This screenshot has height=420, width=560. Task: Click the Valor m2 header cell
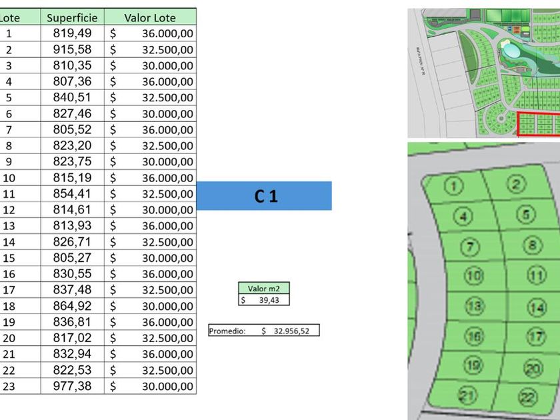click(x=264, y=288)
